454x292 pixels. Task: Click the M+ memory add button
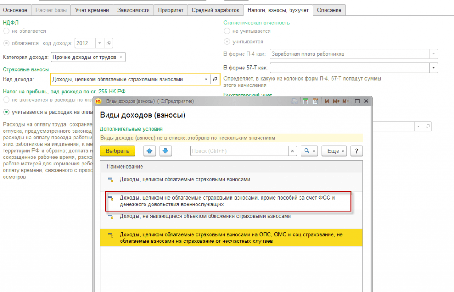click(337, 101)
